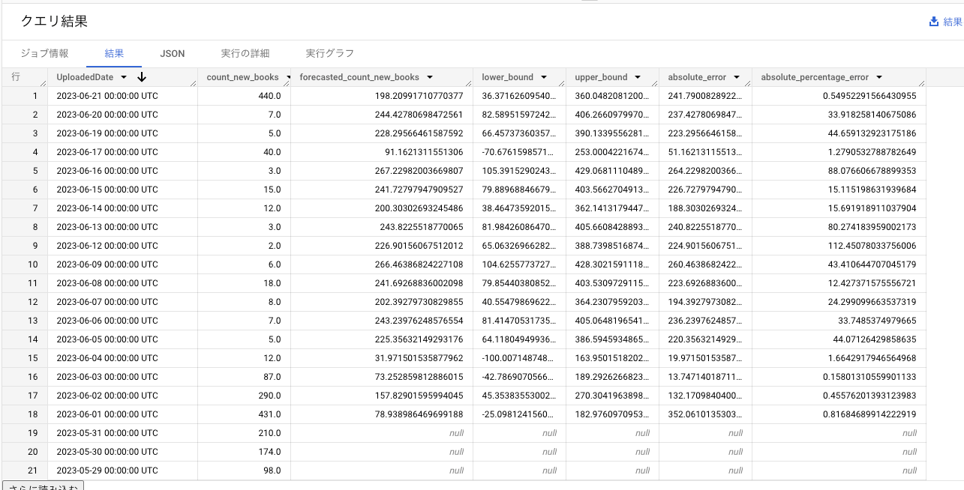Open lower_bound column dropdown menu
The width and height of the screenshot is (964, 490).
(x=543, y=77)
